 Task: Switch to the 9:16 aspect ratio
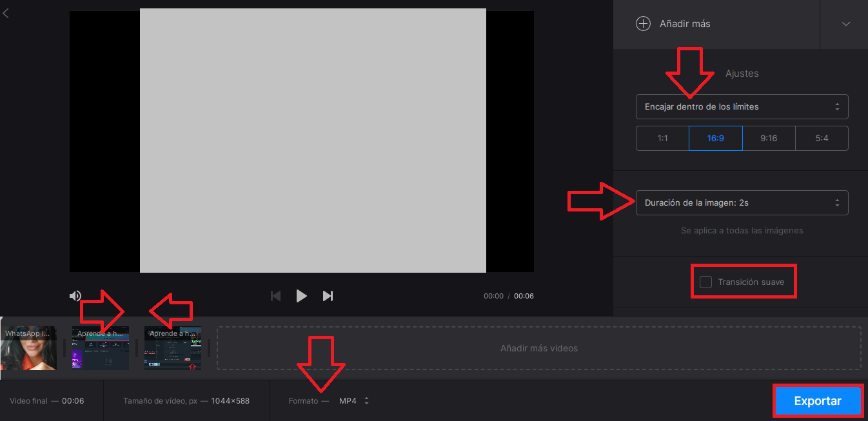(769, 138)
